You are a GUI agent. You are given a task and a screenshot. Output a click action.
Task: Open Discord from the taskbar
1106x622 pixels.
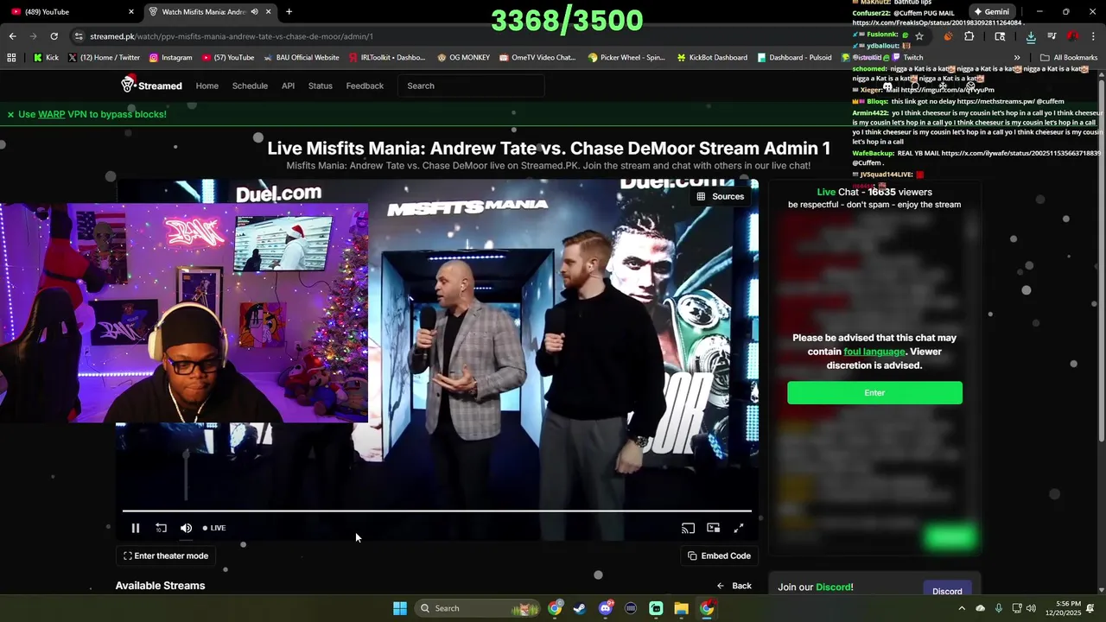click(605, 608)
